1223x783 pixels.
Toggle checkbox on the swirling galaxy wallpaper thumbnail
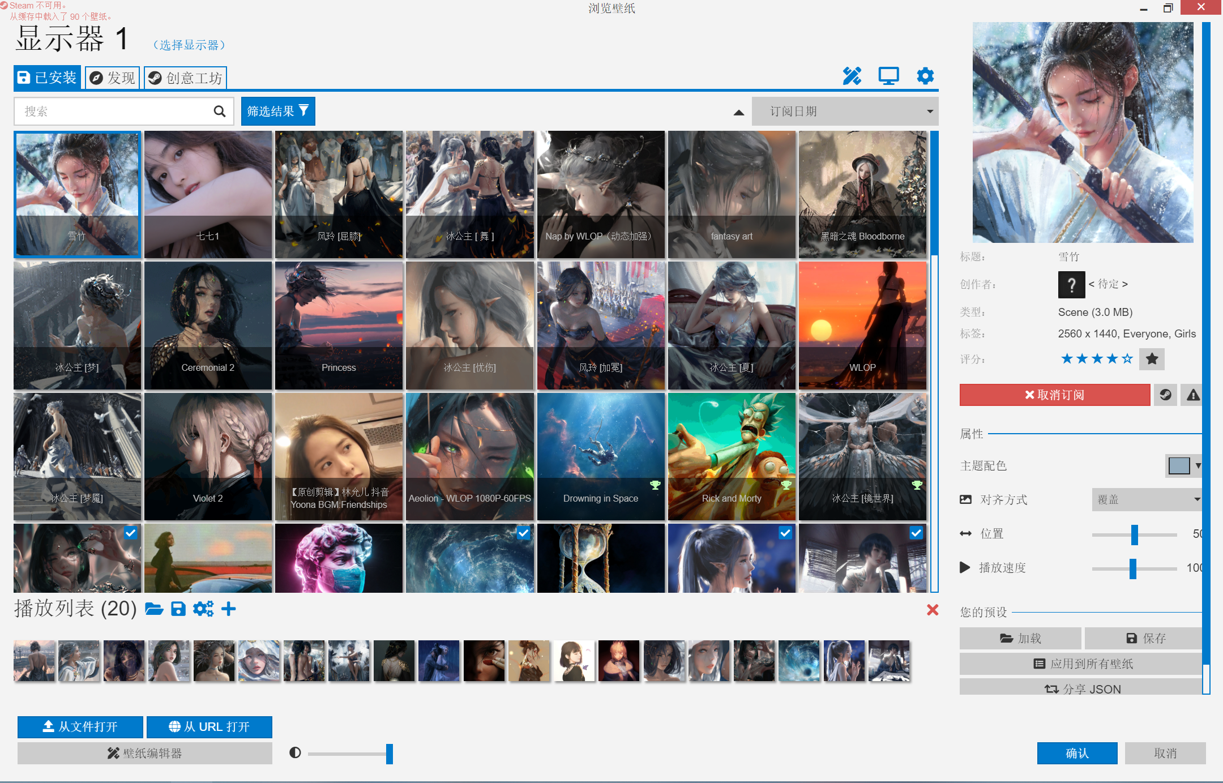[x=523, y=533]
